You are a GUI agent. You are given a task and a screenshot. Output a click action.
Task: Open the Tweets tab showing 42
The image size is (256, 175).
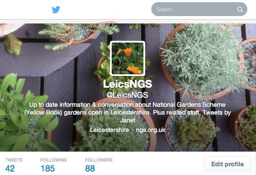click(14, 165)
